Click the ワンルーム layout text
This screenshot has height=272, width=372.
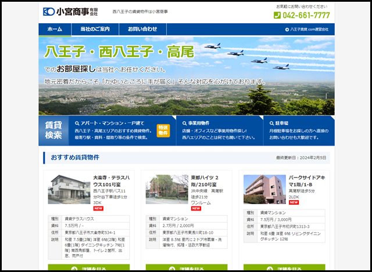tap(201, 203)
